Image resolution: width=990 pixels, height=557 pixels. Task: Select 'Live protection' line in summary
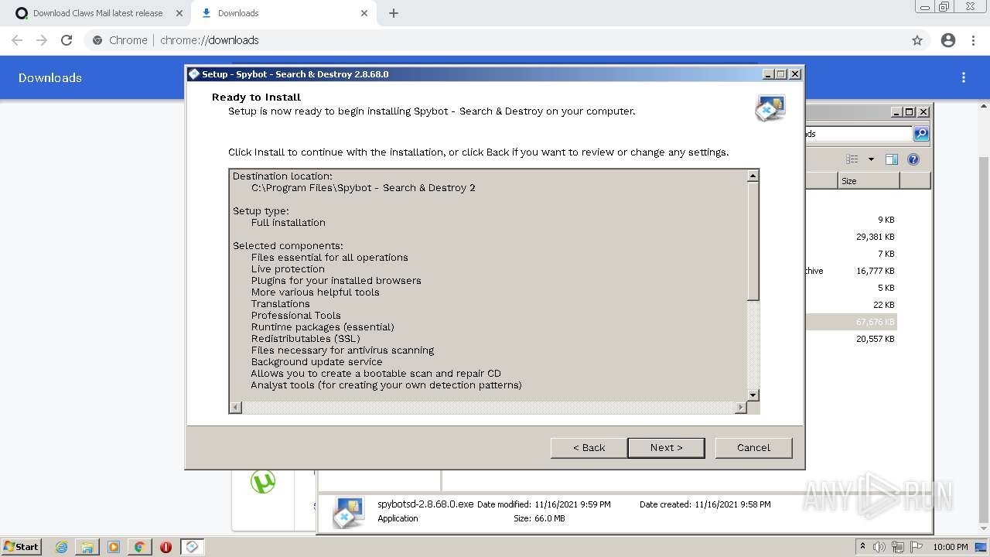tap(288, 269)
